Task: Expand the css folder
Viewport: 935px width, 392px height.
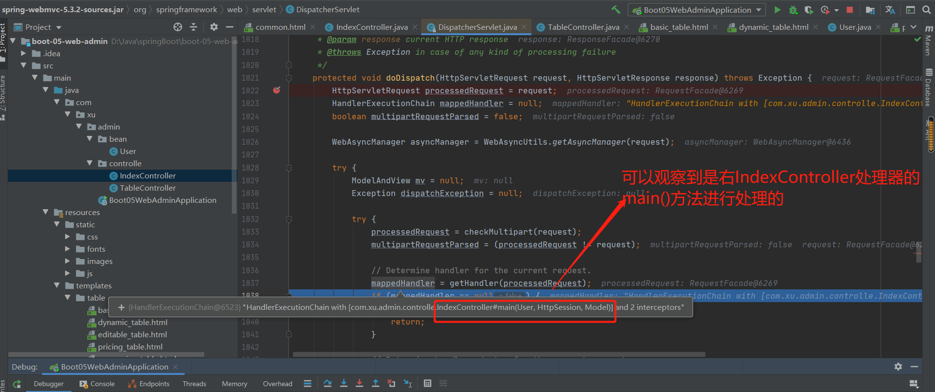Action: (68, 237)
